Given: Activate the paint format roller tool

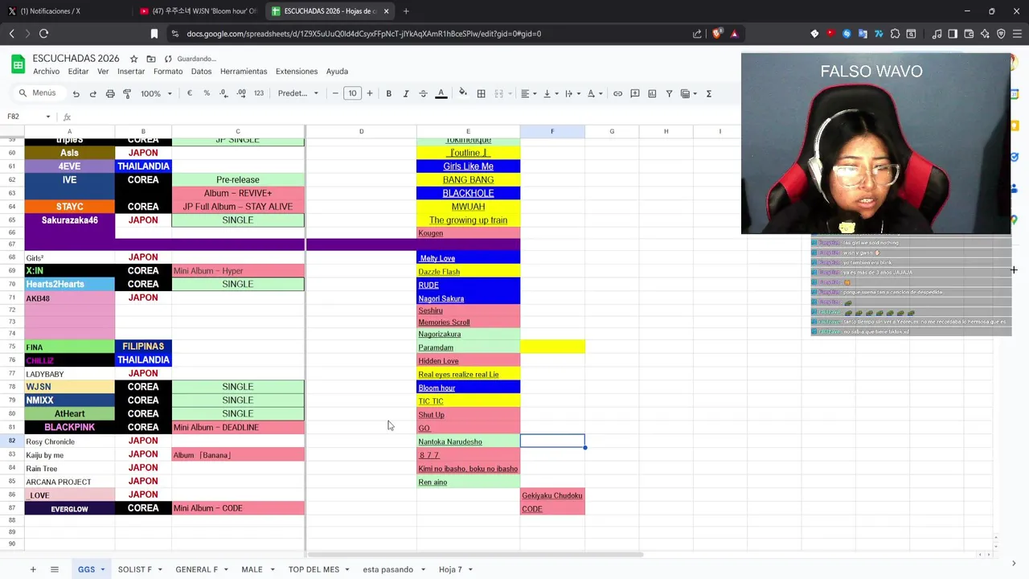Looking at the screenshot, I should point(127,93).
